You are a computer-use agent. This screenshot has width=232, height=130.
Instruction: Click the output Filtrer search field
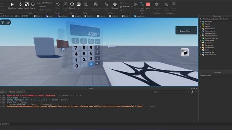(x=171, y=92)
